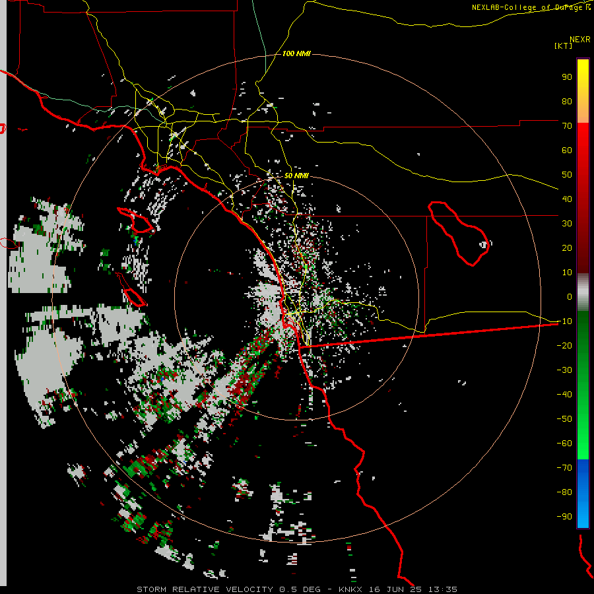
Task: Click the "[KT]" units label above the scale
Action: point(564,46)
